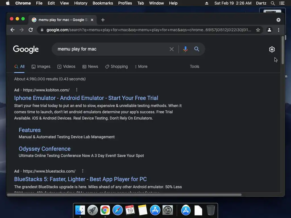Open search Tools options
This screenshot has height=218, width=291.
194,66
